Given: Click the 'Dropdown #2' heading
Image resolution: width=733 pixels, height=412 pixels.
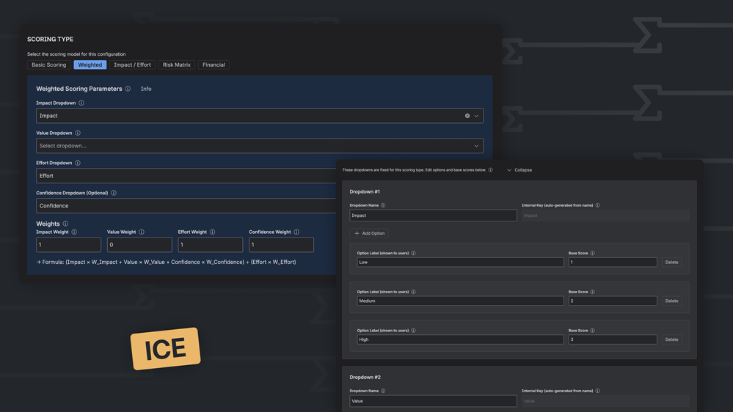Looking at the screenshot, I should pyautogui.click(x=365, y=377).
